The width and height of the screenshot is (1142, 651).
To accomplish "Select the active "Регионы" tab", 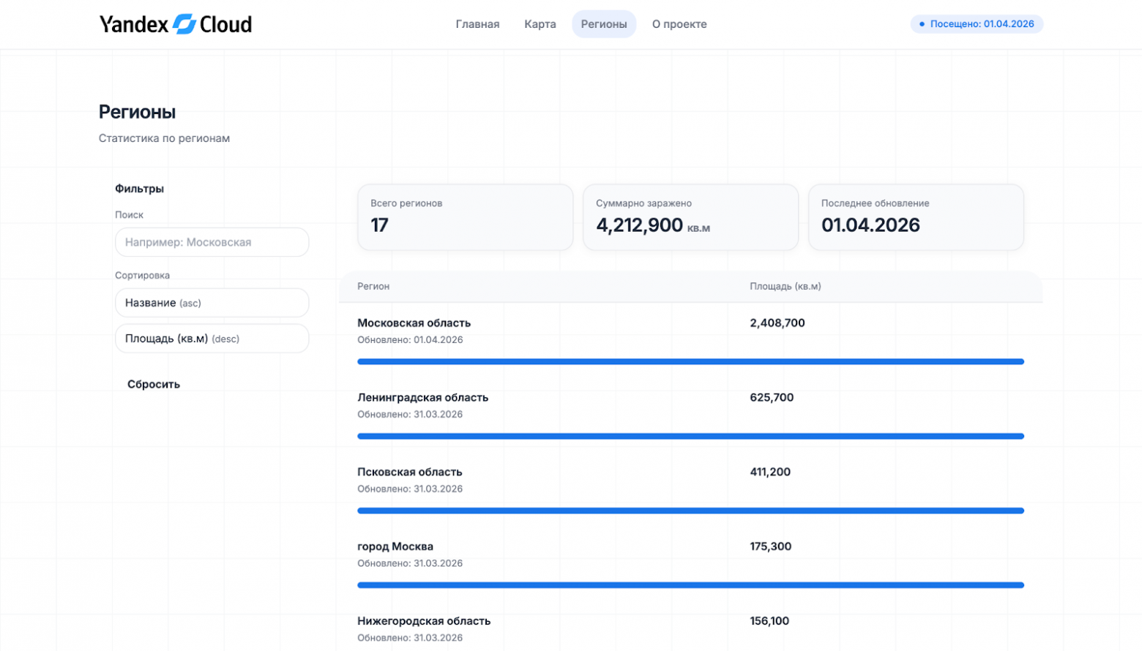I will (603, 23).
